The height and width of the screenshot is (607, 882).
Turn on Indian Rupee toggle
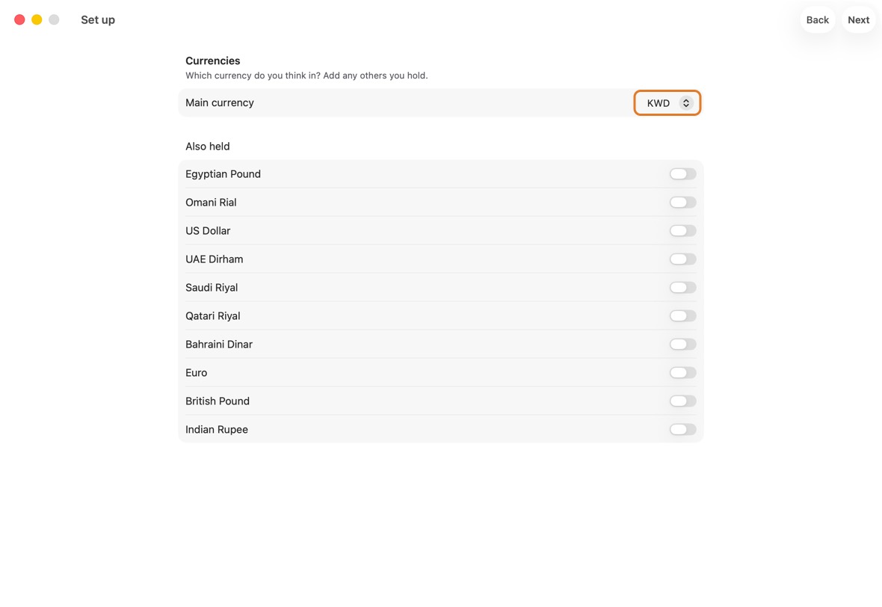pos(683,430)
